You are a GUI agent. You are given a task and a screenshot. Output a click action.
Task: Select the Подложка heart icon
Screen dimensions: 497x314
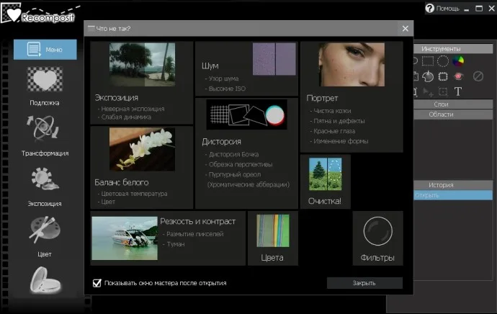pos(45,79)
